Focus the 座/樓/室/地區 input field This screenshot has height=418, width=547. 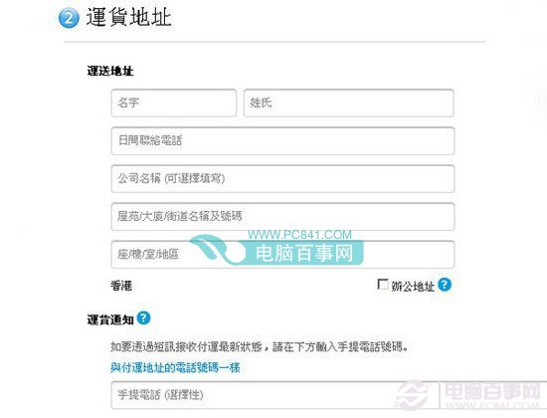point(282,254)
